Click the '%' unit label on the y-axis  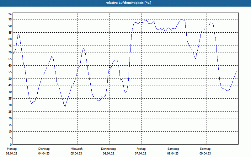[10, 14]
